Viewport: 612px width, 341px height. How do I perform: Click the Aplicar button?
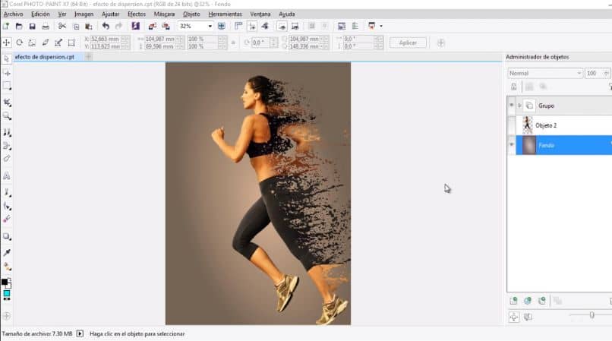pos(408,43)
